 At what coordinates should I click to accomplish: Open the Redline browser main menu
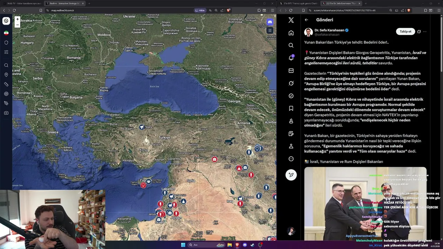(x=273, y=10)
